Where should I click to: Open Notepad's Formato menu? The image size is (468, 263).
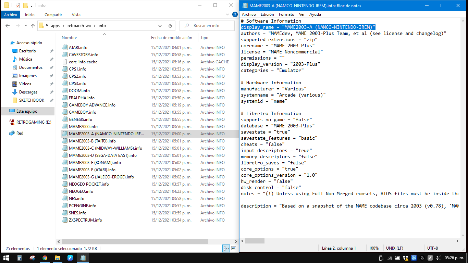point(286,14)
